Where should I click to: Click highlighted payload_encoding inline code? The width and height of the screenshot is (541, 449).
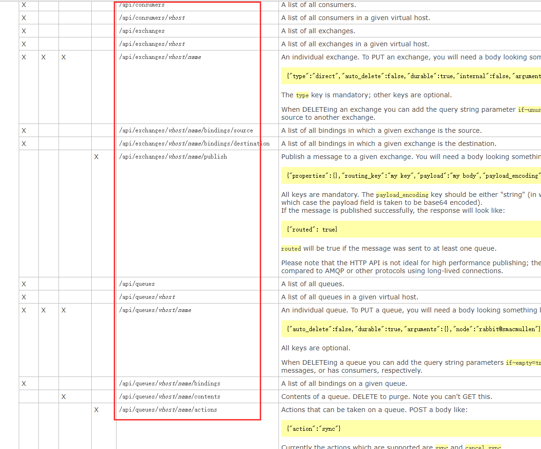402,195
